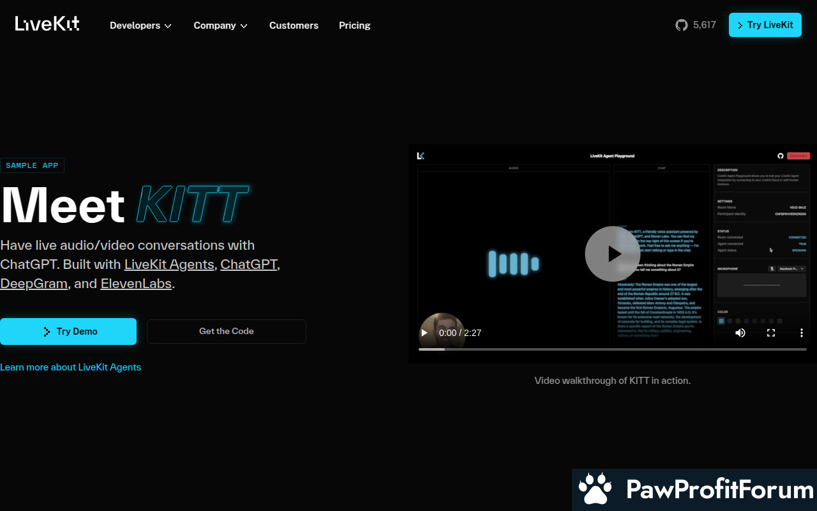The height and width of the screenshot is (511, 817).
Task: Click Learn more about LiveKit Agents
Action: [x=70, y=367]
